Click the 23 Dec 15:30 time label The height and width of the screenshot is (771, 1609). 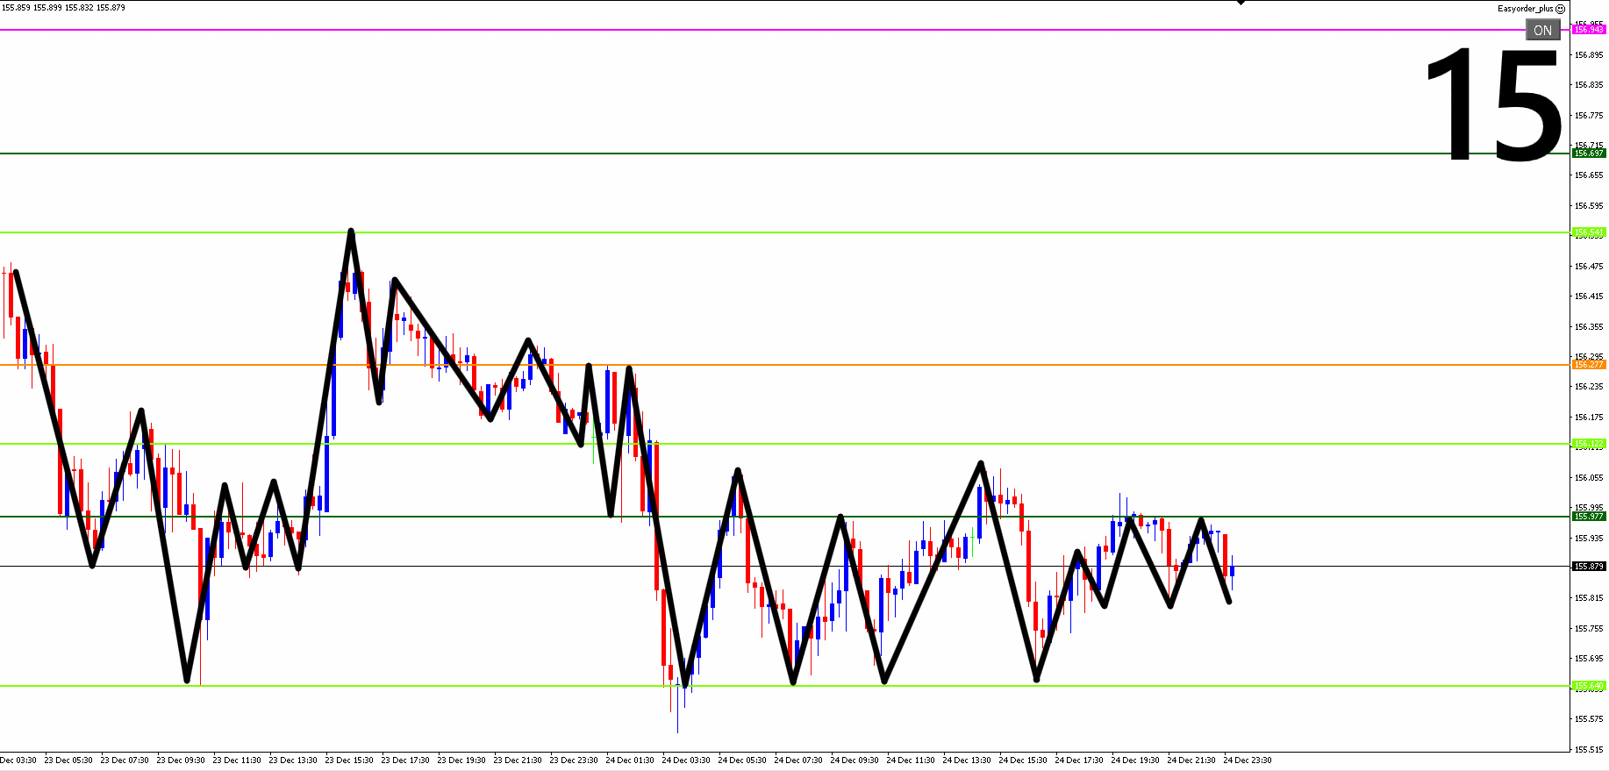(x=349, y=760)
